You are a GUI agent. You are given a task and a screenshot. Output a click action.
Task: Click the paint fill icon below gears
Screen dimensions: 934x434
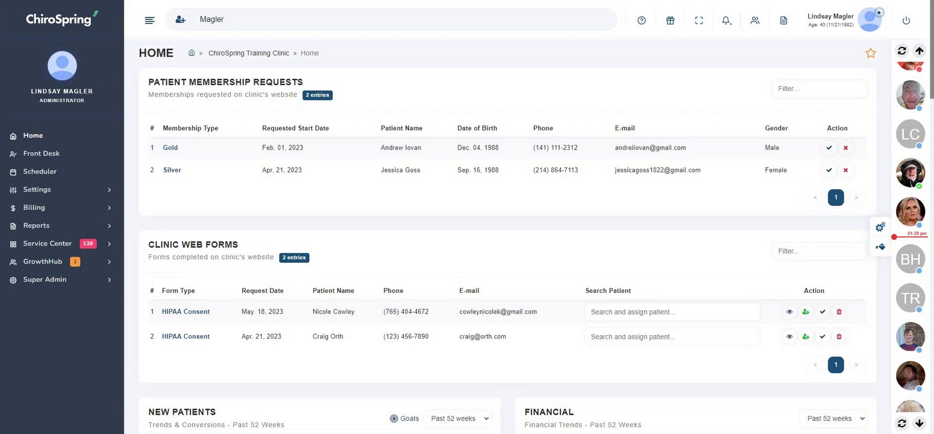coord(880,247)
